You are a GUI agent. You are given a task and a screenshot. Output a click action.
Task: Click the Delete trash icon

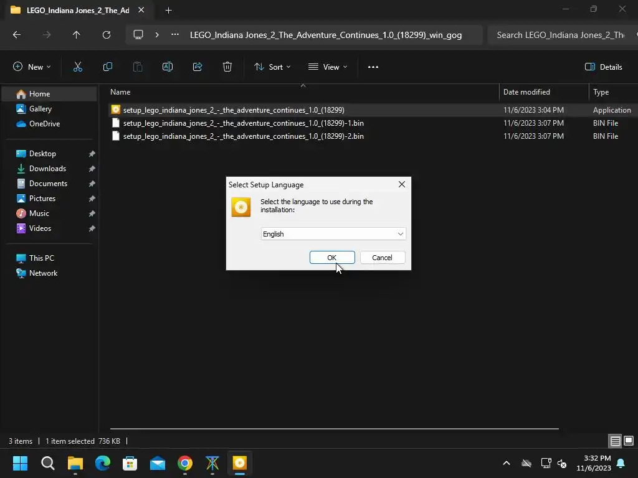pyautogui.click(x=227, y=67)
